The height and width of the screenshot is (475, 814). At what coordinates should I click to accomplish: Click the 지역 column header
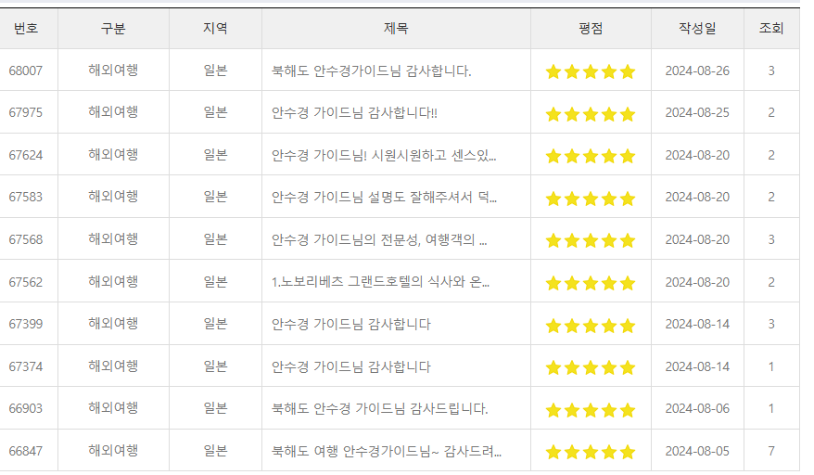tap(215, 28)
